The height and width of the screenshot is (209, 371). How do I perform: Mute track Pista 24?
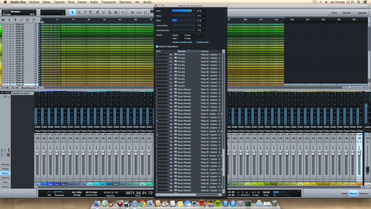[4, 24]
